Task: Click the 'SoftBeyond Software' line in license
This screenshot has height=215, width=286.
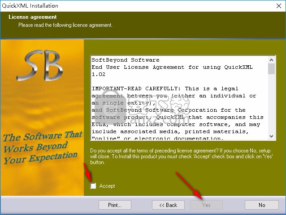Action: click(x=126, y=60)
